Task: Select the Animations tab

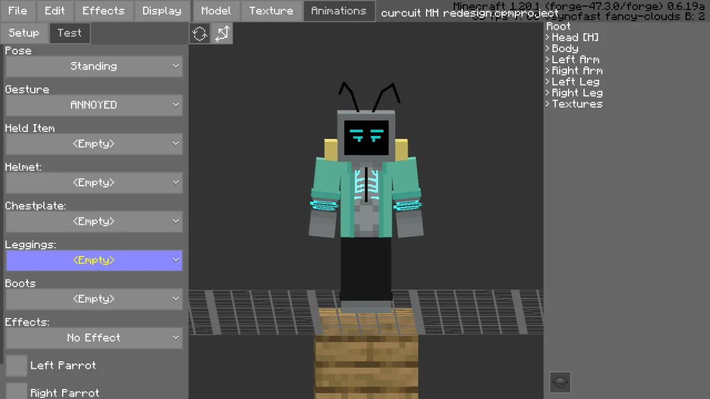Action: pyautogui.click(x=338, y=11)
